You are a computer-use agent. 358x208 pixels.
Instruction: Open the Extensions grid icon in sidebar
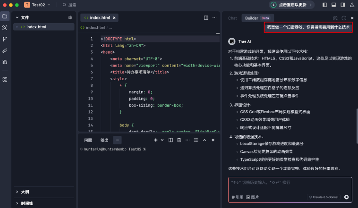(x=5, y=79)
